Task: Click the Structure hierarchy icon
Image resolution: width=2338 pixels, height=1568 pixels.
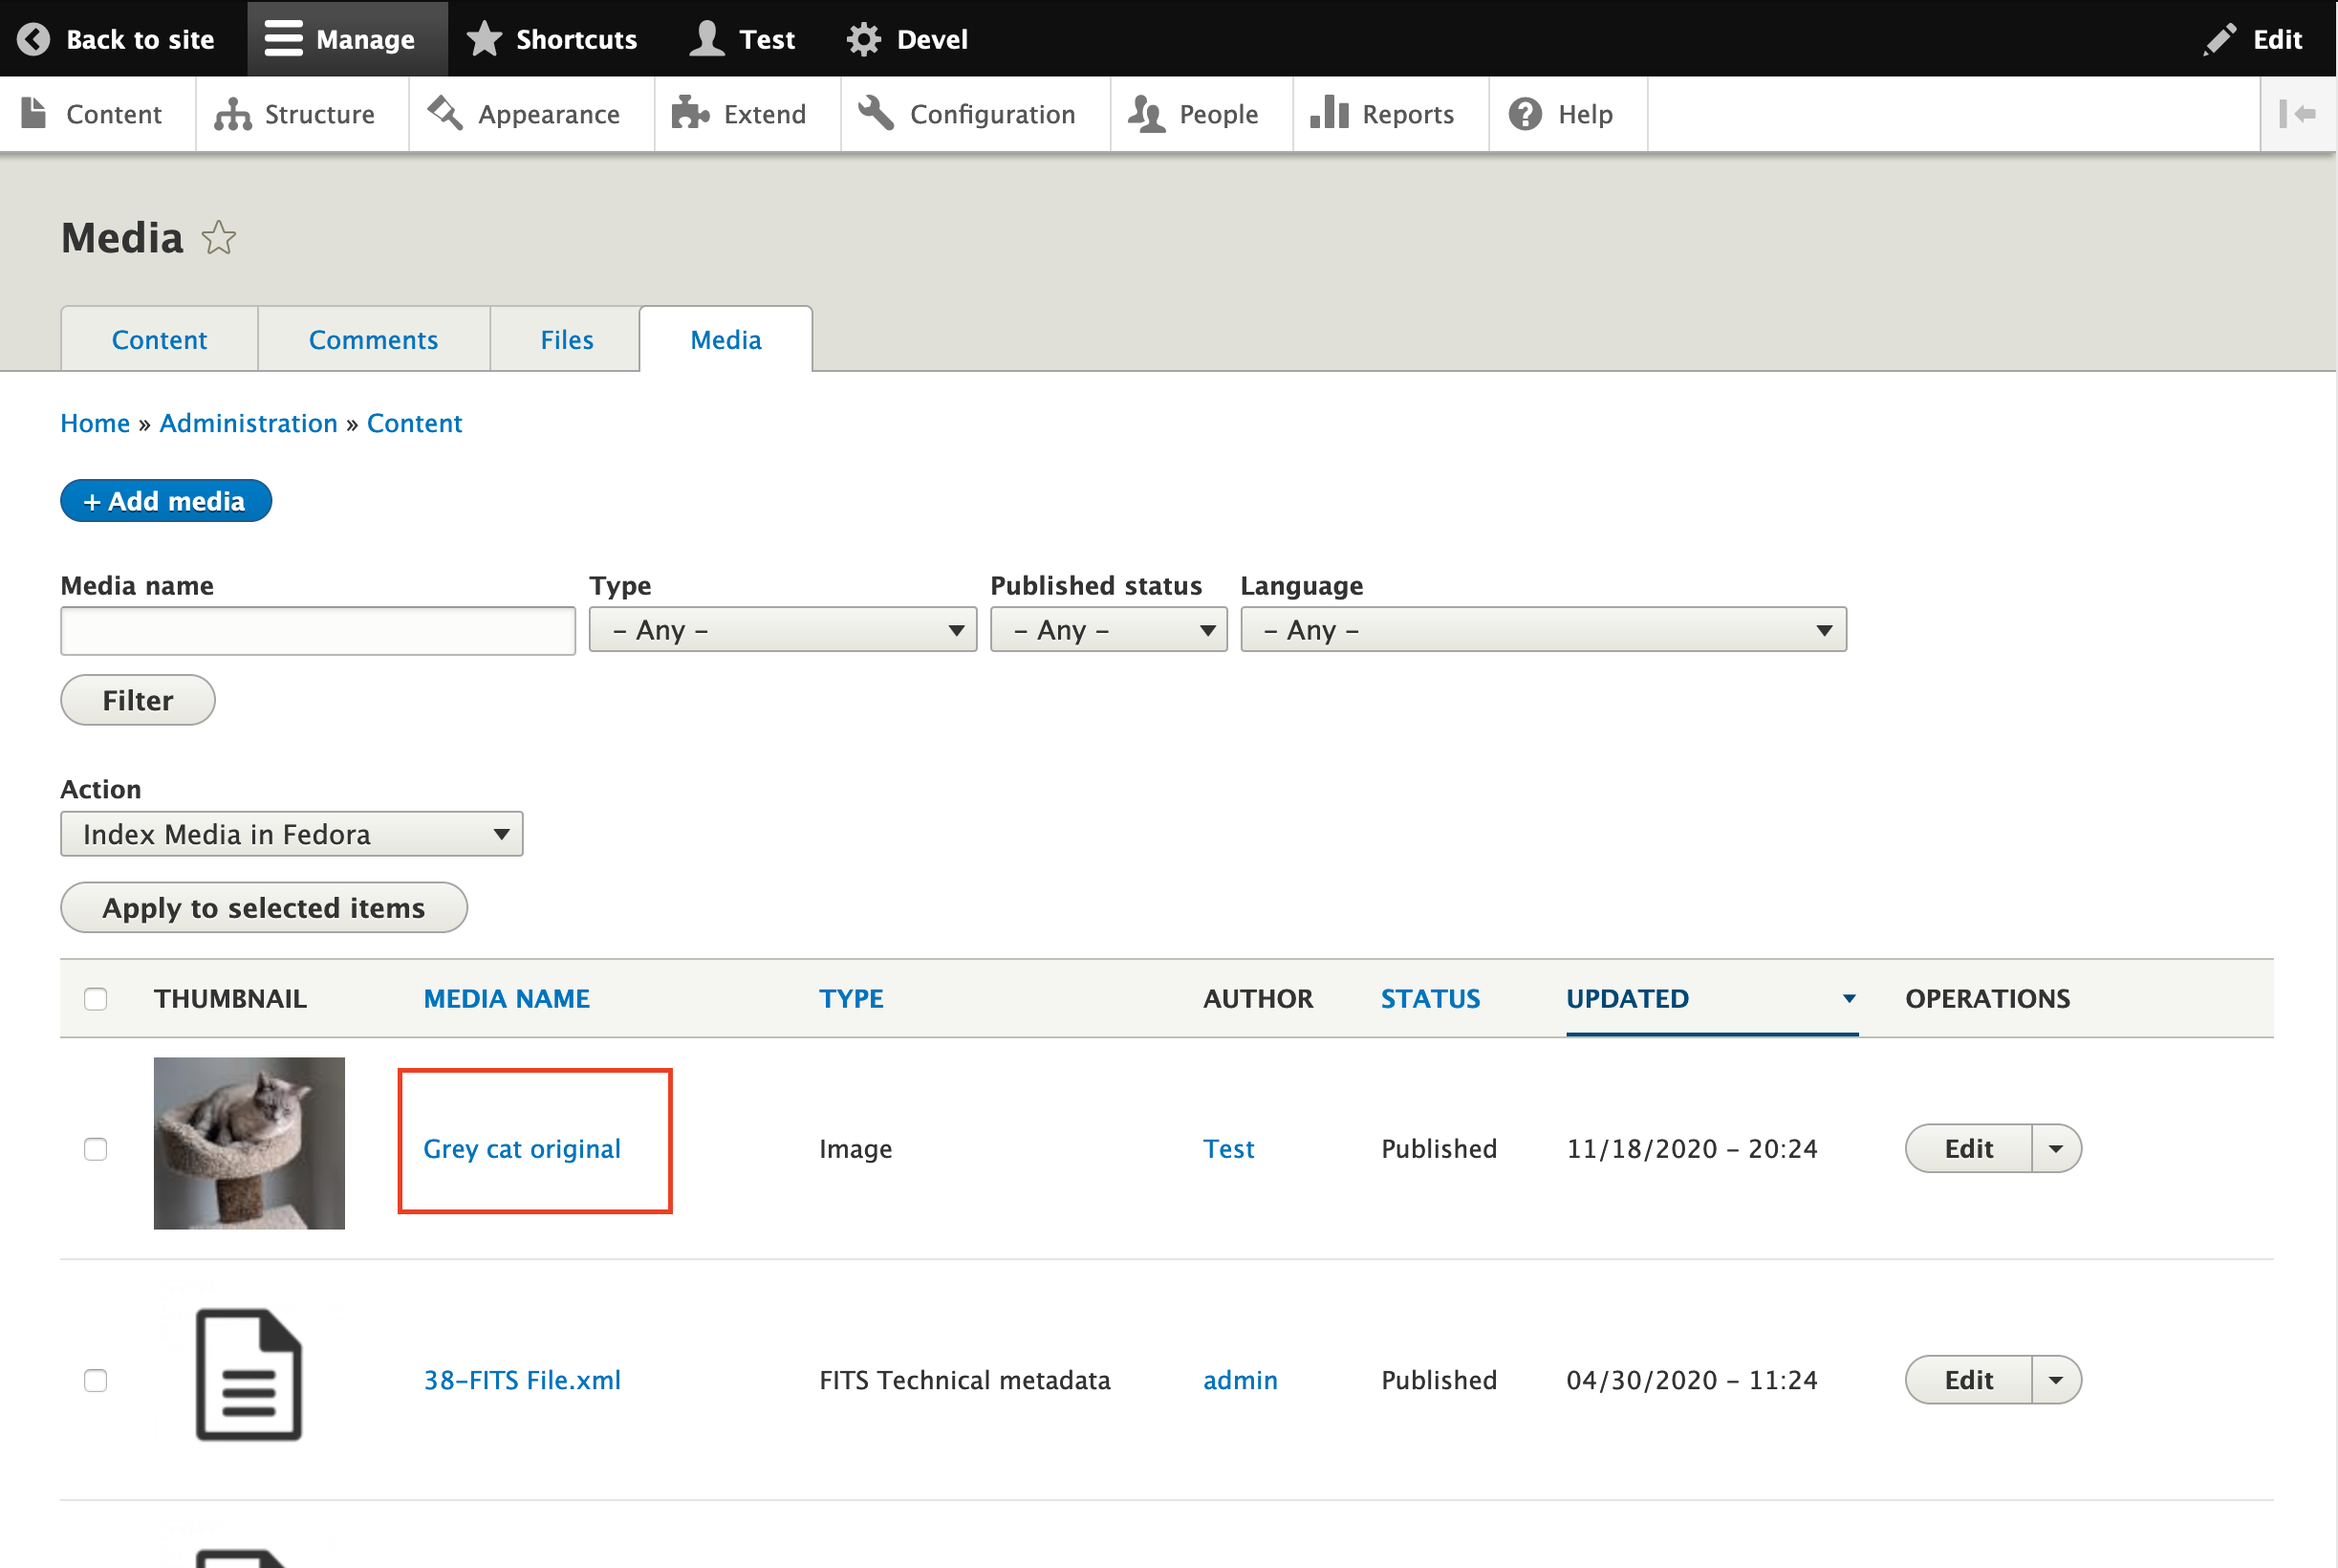Action: coord(232,114)
